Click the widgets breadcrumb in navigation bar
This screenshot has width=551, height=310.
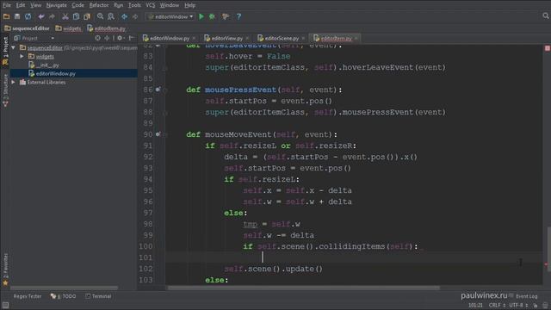68,28
